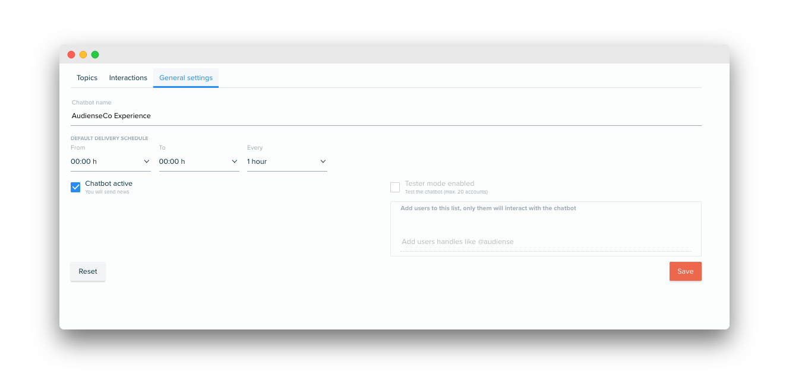The height and width of the screenshot is (374, 789).
Task: Open the Interactions tab
Action: pyautogui.click(x=128, y=78)
